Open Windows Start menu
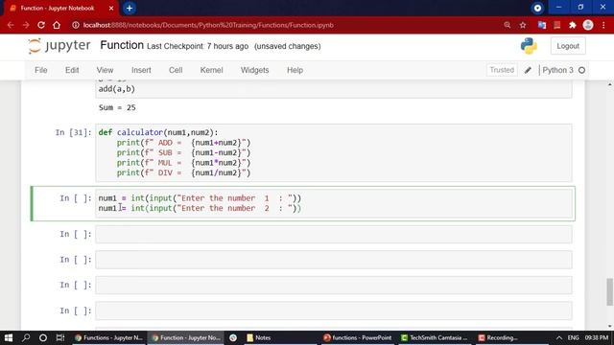The height and width of the screenshot is (345, 614). (x=9, y=338)
